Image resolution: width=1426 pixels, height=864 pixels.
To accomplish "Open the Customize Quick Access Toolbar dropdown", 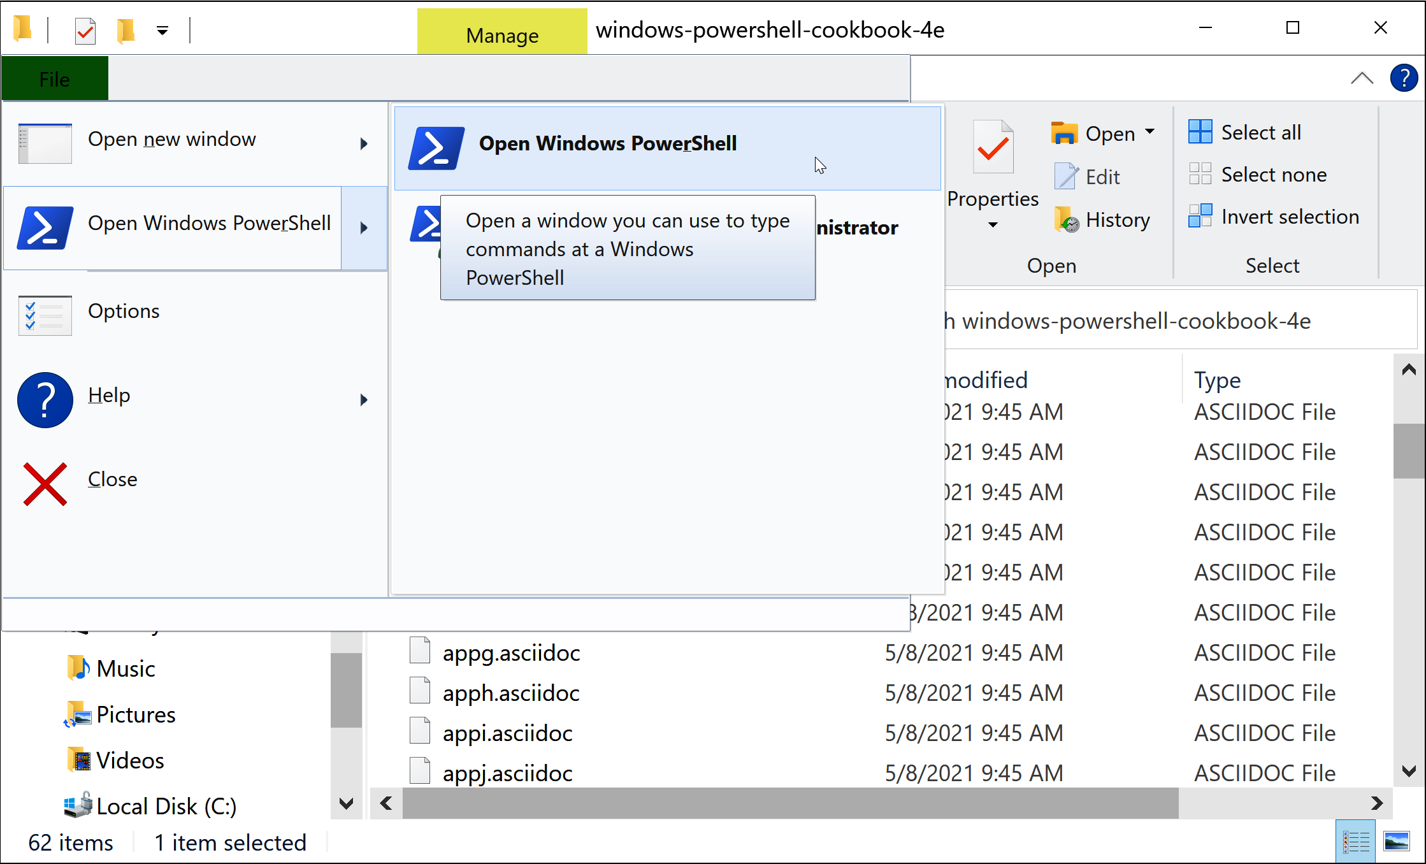I will coord(162,31).
